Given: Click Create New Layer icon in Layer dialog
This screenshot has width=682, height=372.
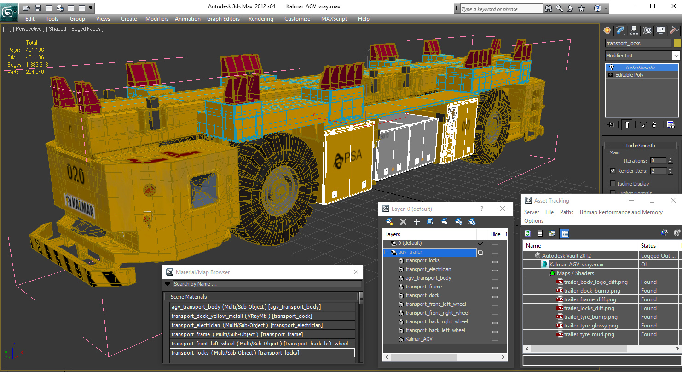Looking at the screenshot, I should coord(389,222).
